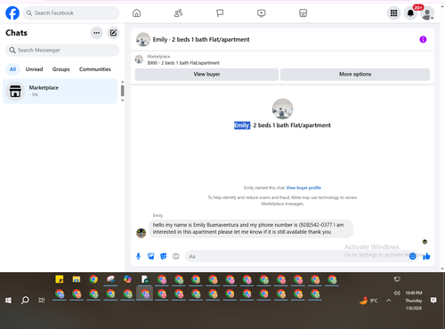Open the Facebook menu grid icon
Screen dimensions: 445x329
[x=393, y=13]
